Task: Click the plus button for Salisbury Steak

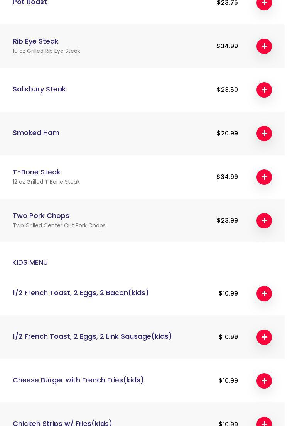Action: pos(264,90)
